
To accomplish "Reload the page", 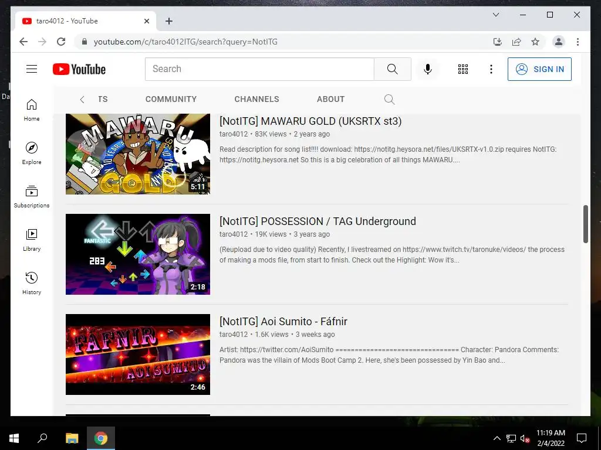I will [x=61, y=42].
